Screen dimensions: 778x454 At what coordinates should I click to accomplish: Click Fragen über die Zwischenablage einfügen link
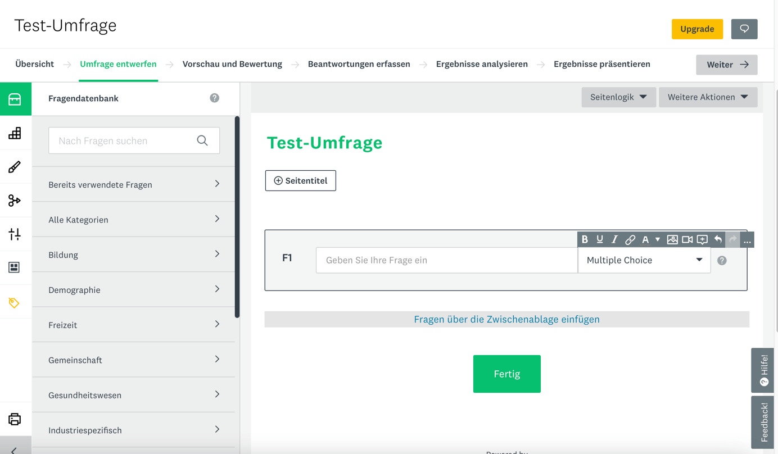pyautogui.click(x=506, y=319)
